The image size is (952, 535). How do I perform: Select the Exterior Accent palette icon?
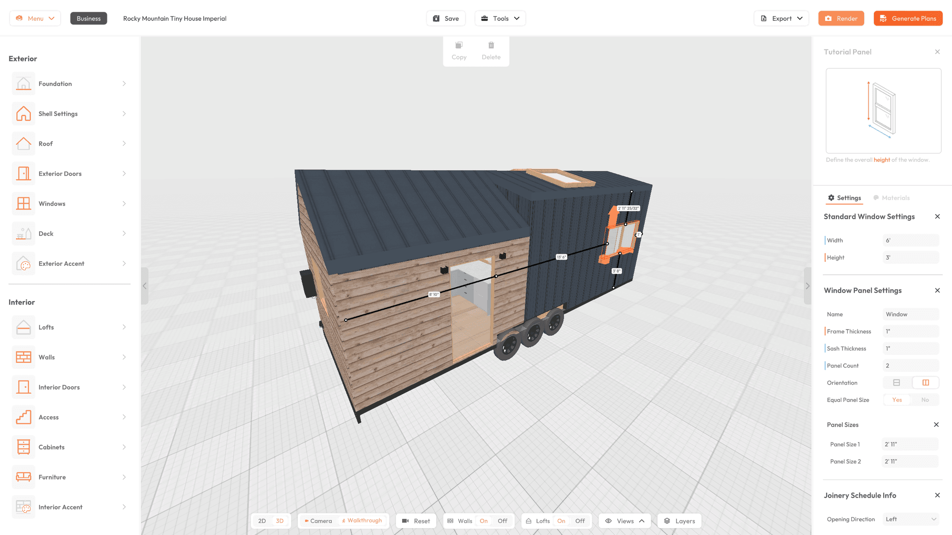[x=23, y=263]
